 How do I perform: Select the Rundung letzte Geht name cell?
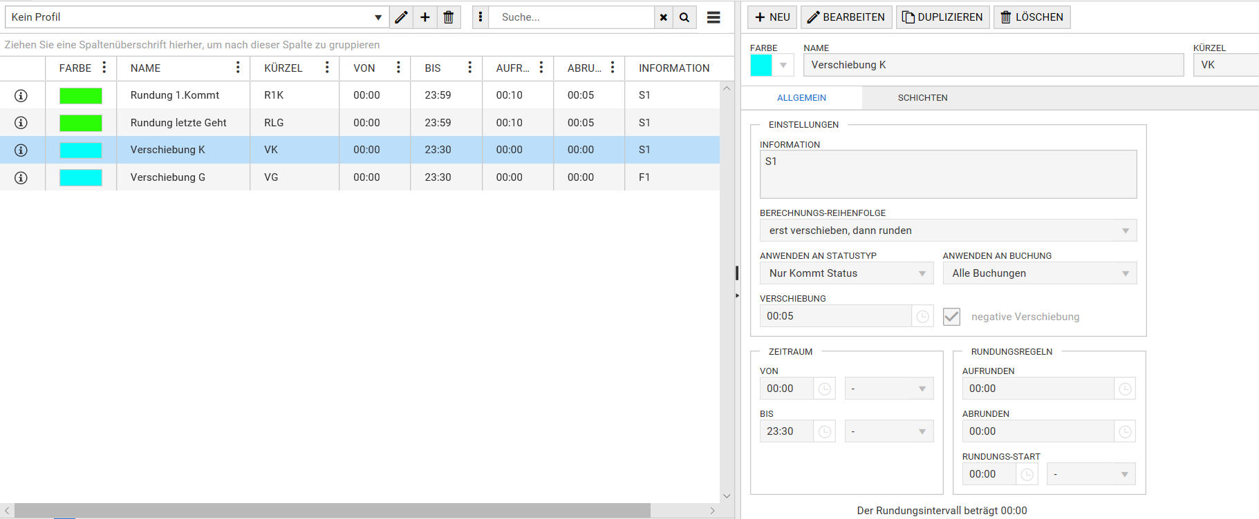point(183,123)
